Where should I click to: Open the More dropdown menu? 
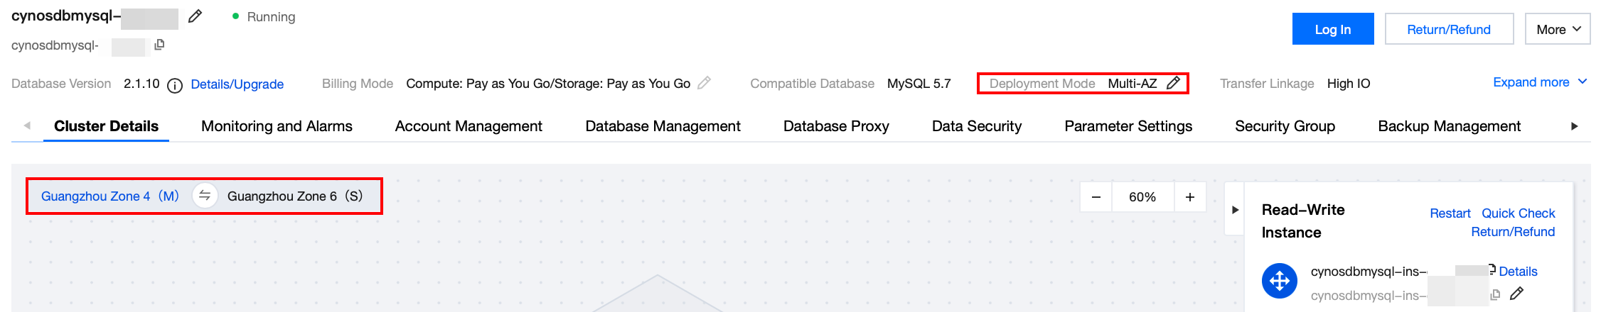(1557, 30)
